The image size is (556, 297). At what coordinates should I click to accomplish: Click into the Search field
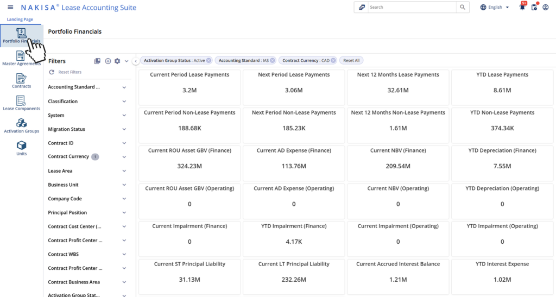point(412,7)
